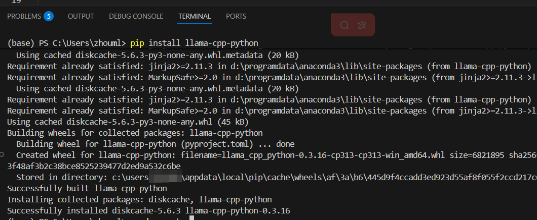Image resolution: width=537 pixels, height=220 pixels.
Task: Click the pip install llama-cpp-python command
Action: (x=194, y=43)
